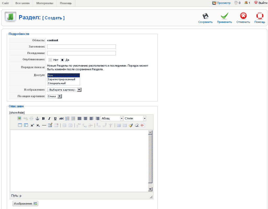The height and width of the screenshot is (209, 268).
Task: Click the superscript x² icon
Action: click(x=32, y=125)
